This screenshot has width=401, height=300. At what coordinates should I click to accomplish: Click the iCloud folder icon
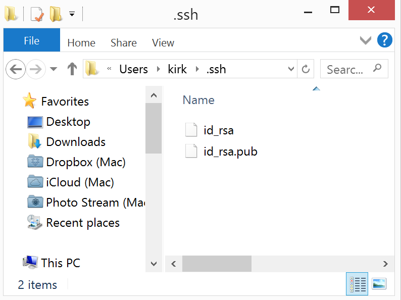coord(35,181)
